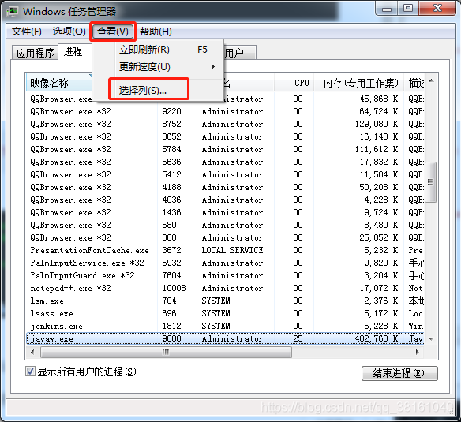The image size is (461, 422).
Task: Open the 选项(O) menu
Action: click(x=69, y=31)
